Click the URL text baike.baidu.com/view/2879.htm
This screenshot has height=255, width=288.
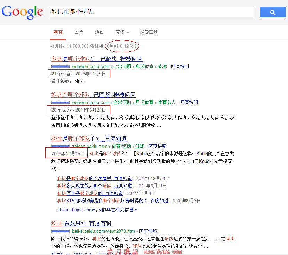click(103, 231)
